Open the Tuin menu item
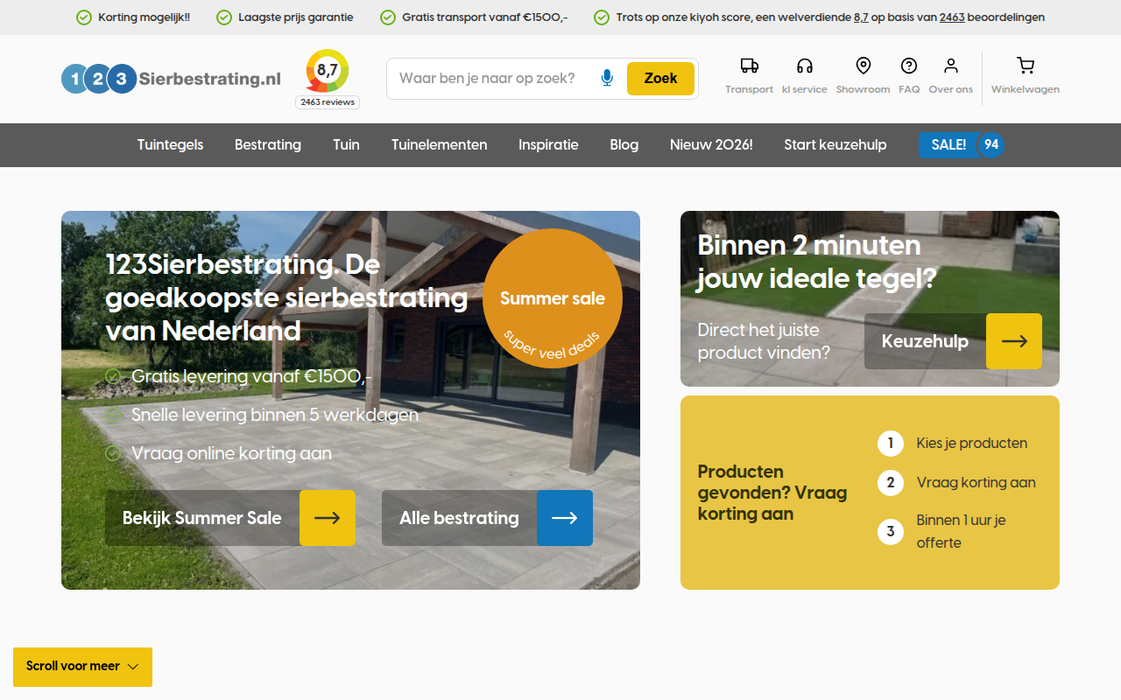Screen dimensions: 1121x700 click(346, 145)
